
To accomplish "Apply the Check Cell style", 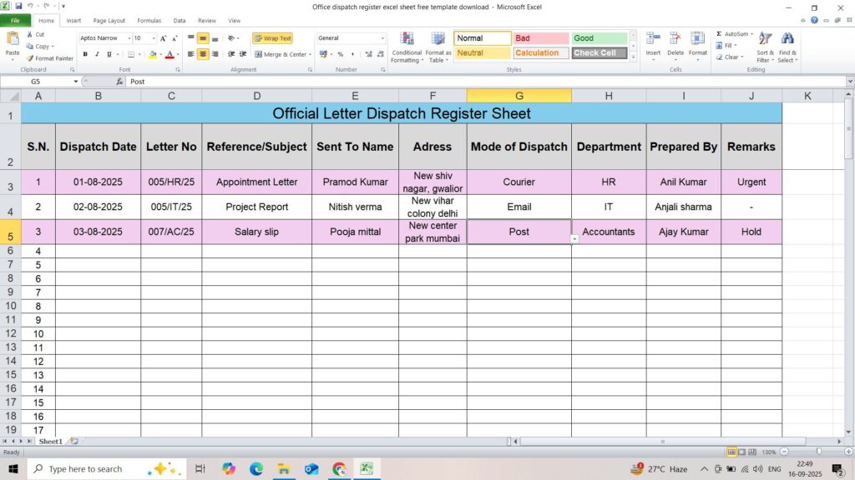I will (600, 52).
